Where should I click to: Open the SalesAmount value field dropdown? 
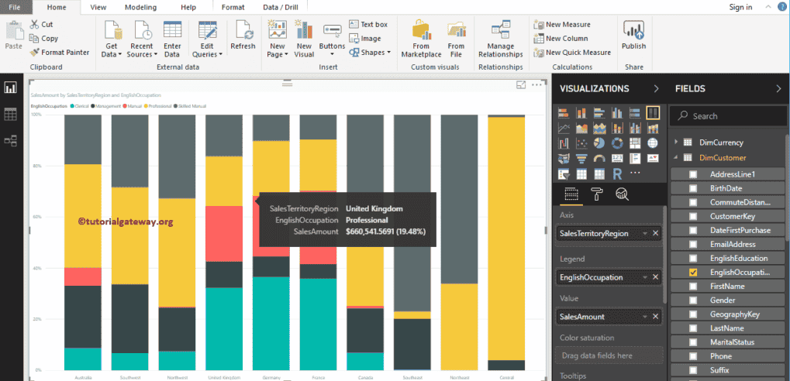(644, 317)
